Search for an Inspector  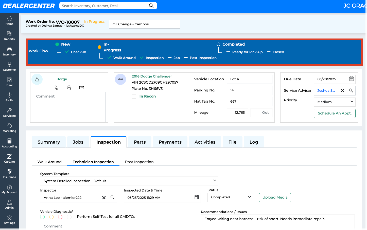113,197
